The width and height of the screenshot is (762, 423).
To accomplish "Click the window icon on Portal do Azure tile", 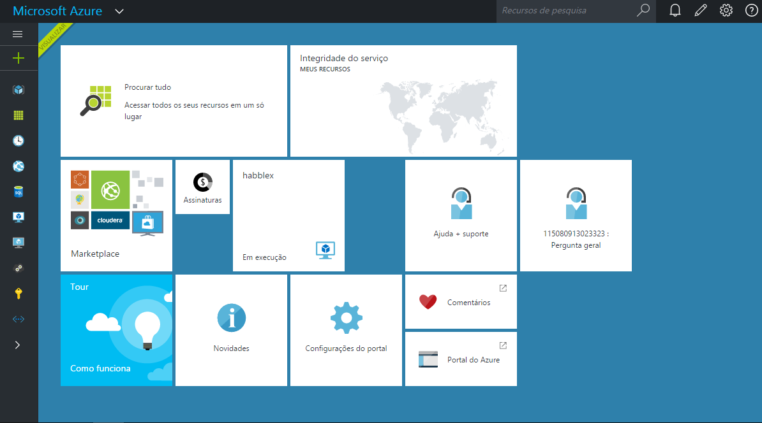I will [x=428, y=359].
